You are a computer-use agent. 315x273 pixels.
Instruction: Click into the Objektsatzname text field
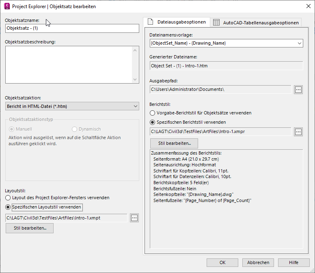coord(72,28)
